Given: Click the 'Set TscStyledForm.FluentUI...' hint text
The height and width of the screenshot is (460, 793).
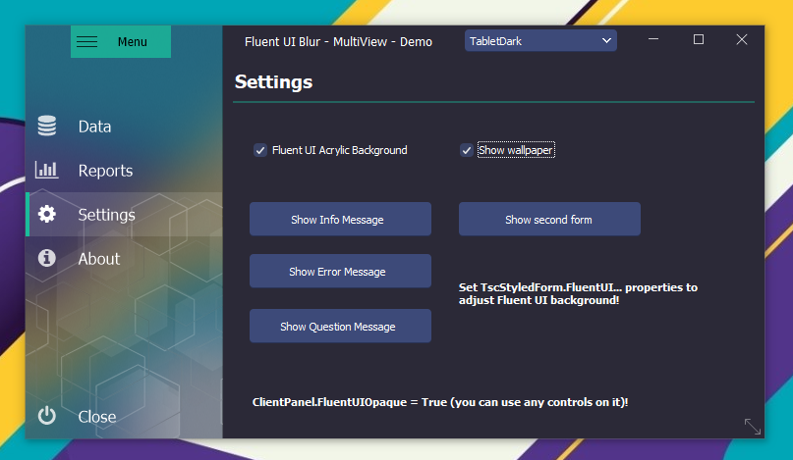Looking at the screenshot, I should click(578, 294).
